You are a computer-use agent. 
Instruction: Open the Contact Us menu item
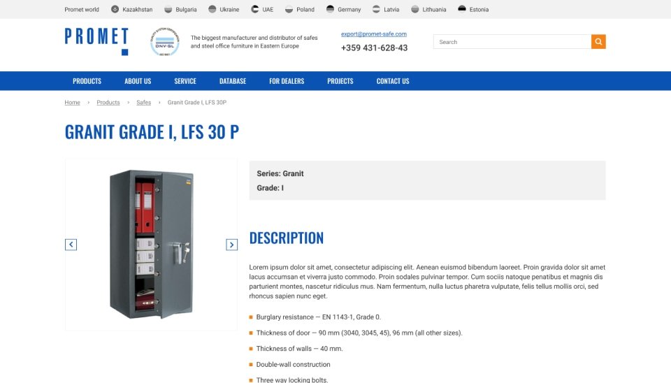(393, 81)
